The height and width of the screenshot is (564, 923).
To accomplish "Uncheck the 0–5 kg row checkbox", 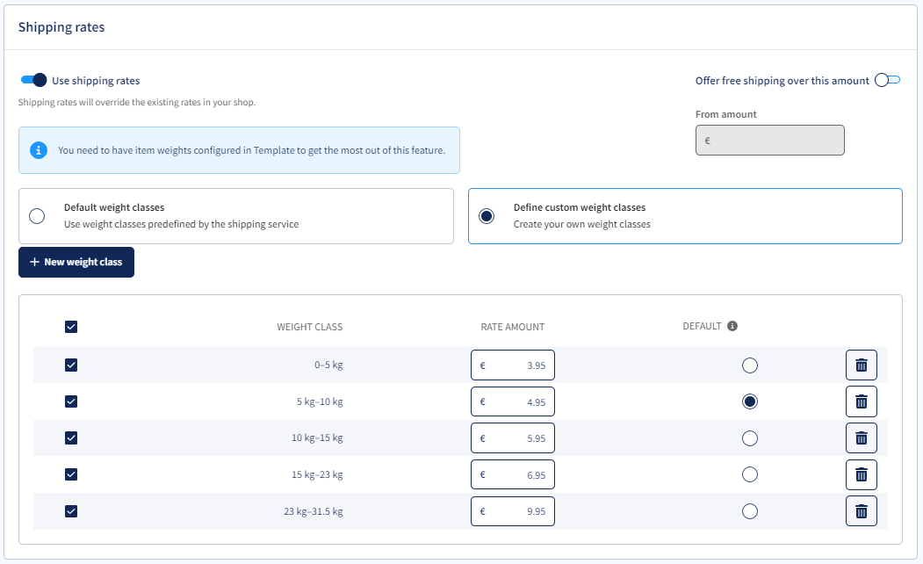I will tap(71, 365).
